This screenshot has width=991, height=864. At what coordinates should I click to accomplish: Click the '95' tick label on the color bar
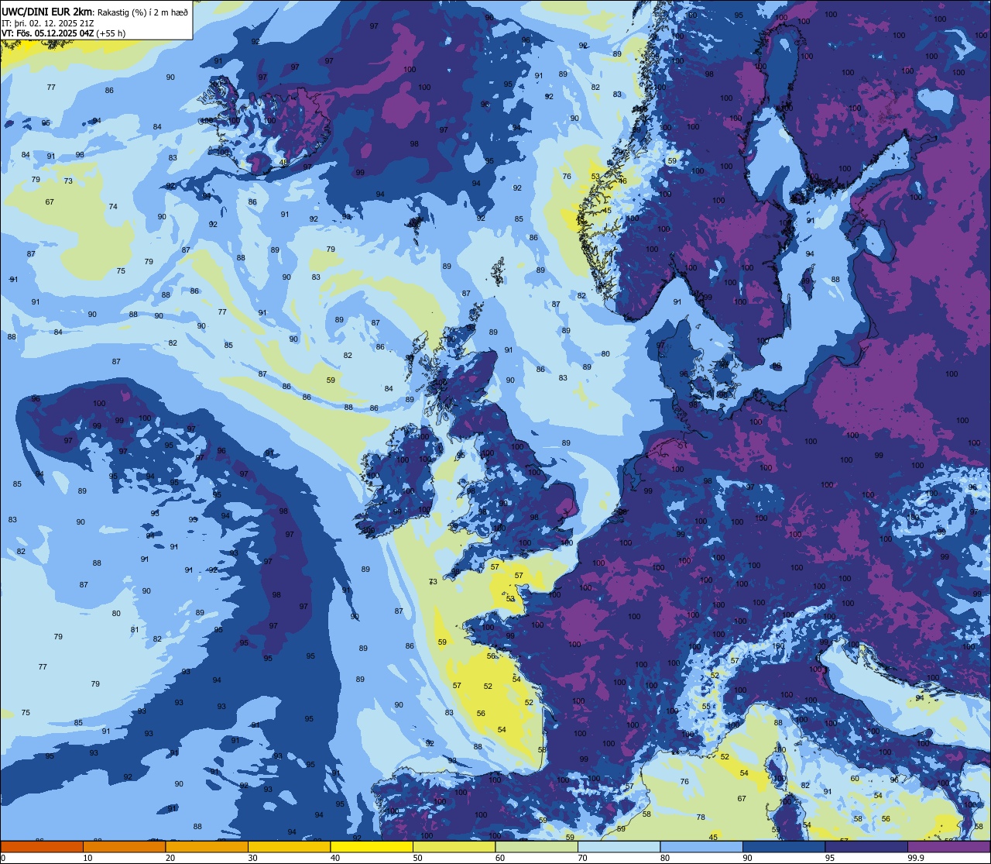(830, 858)
